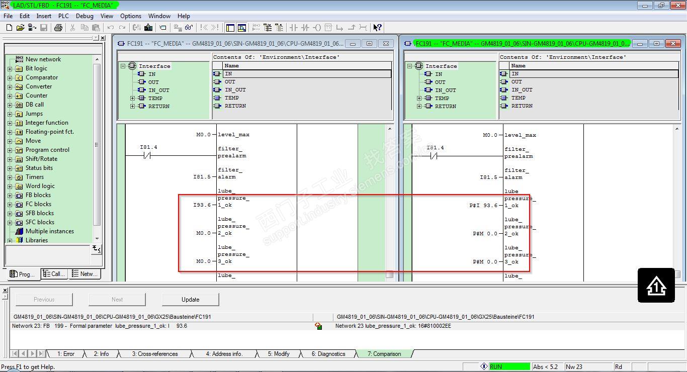This screenshot has width=687, height=372.
Task: Expand the Libraries folder
Action: (10, 241)
